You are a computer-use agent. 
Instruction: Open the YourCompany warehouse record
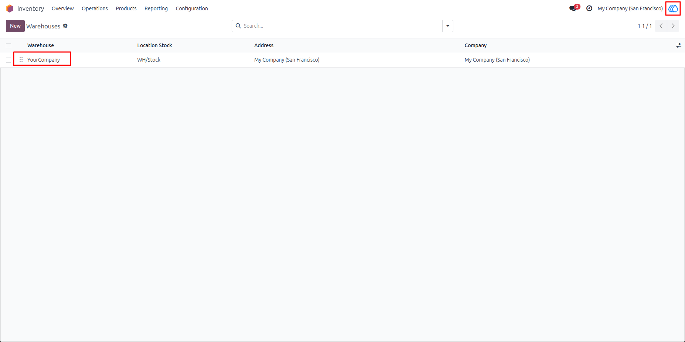pos(44,60)
